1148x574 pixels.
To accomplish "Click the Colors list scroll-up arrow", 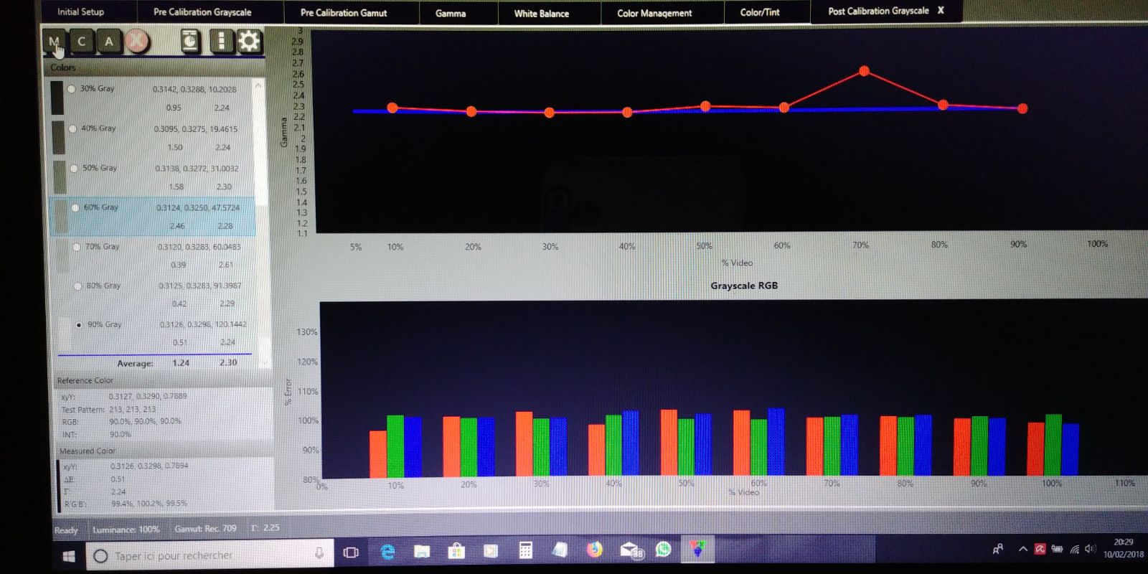I will [259, 85].
